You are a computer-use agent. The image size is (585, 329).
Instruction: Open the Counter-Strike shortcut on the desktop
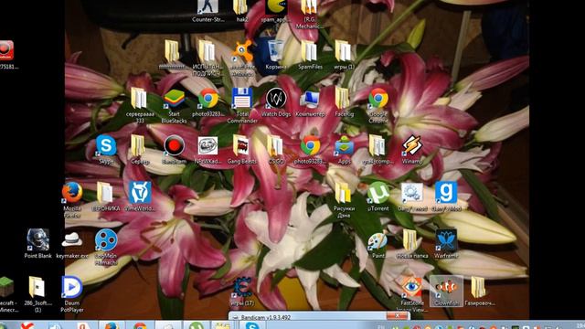click(x=207, y=10)
